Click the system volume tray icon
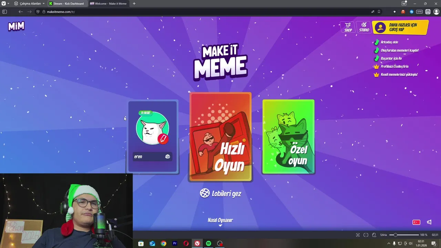The width and height of the screenshot is (441, 248). (410, 244)
